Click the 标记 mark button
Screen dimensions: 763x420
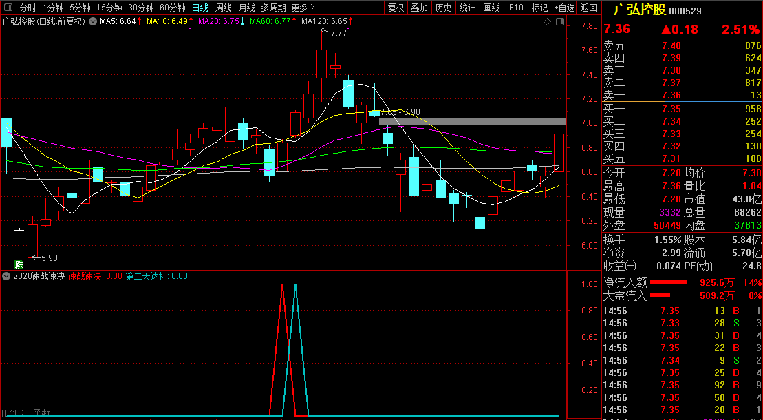tap(539, 8)
